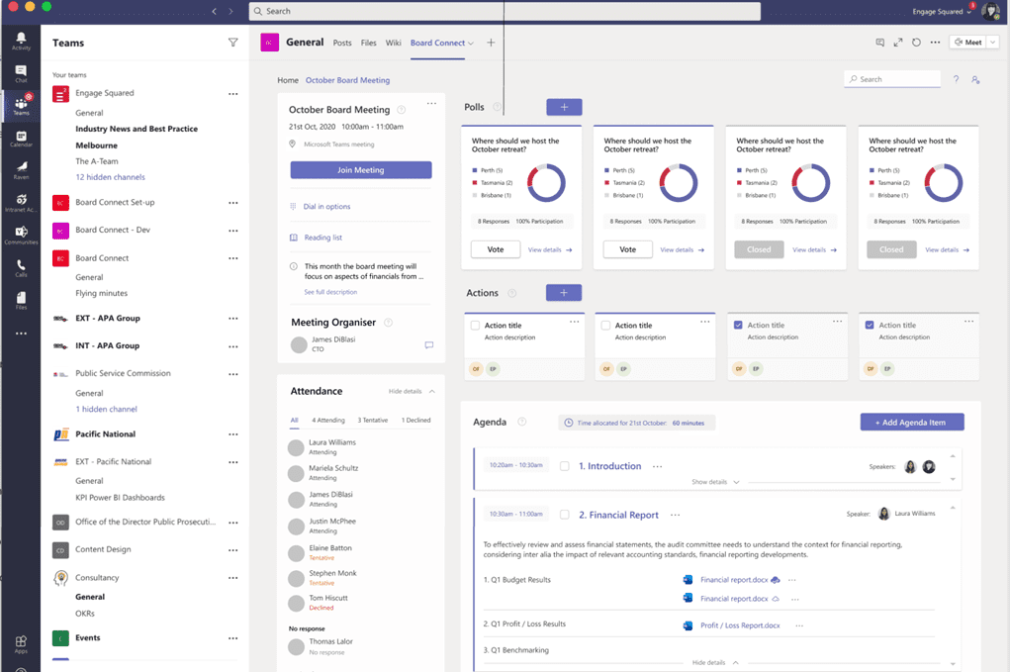Image resolution: width=1010 pixels, height=672 pixels.
Task: Click the Board Connect search field
Action: coord(895,79)
